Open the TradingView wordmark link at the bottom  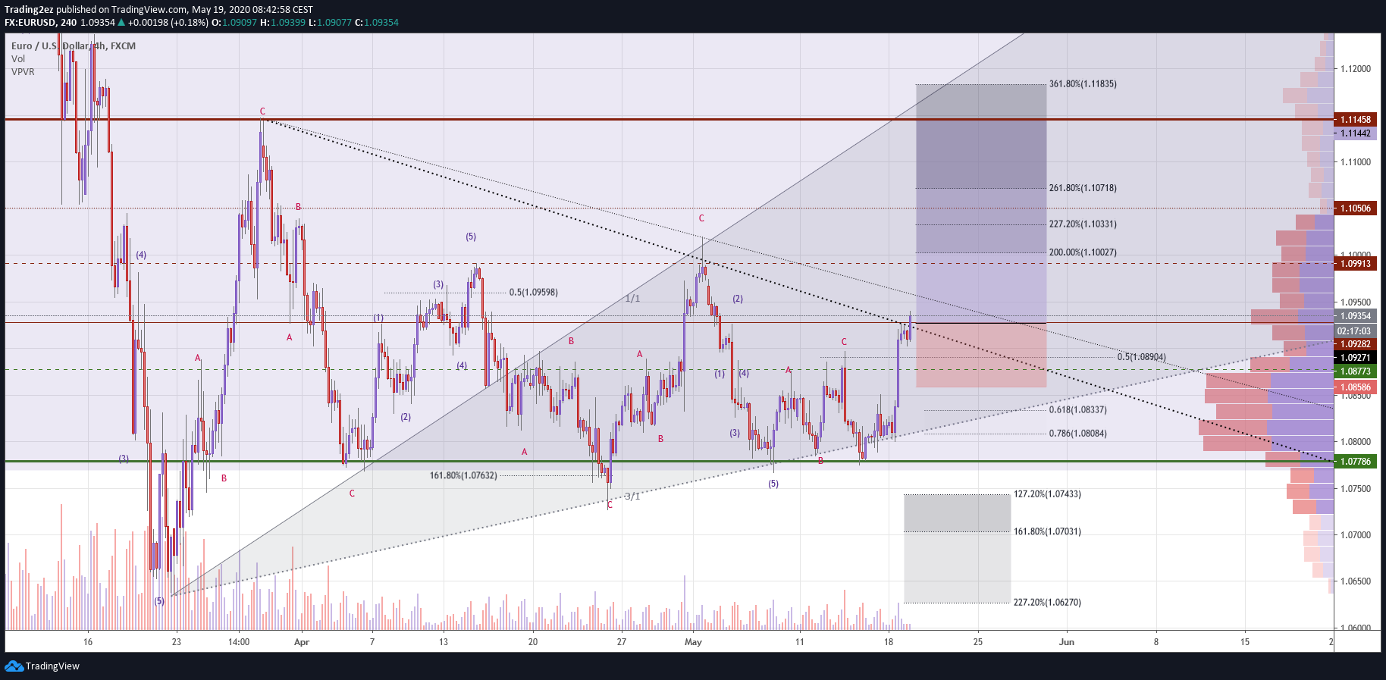(x=52, y=666)
